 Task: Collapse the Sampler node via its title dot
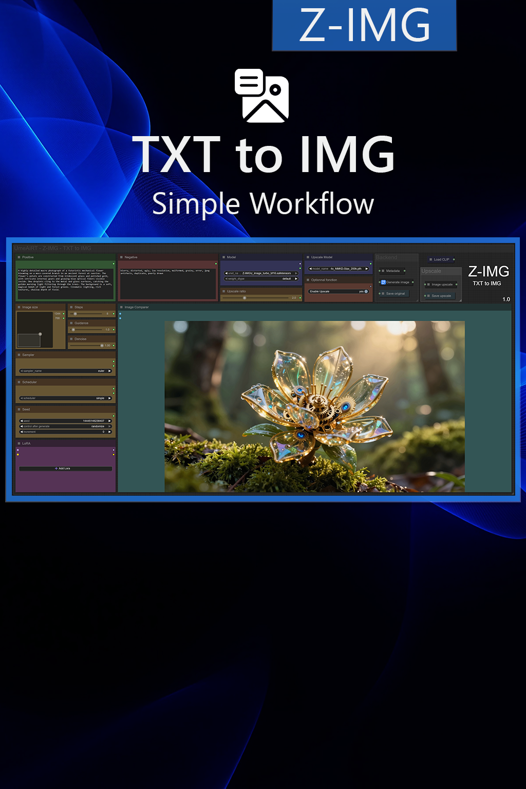[x=19, y=355]
